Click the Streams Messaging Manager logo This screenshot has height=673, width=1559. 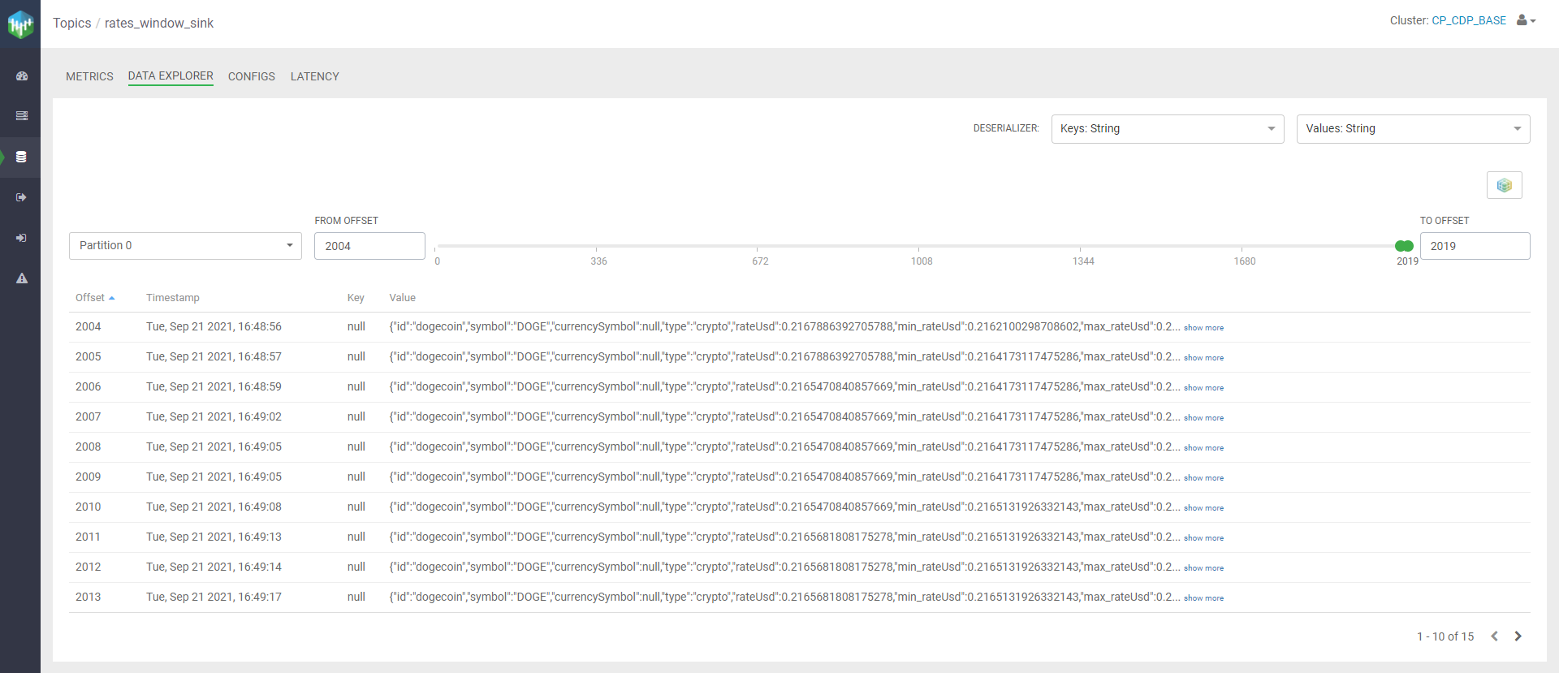click(x=20, y=24)
